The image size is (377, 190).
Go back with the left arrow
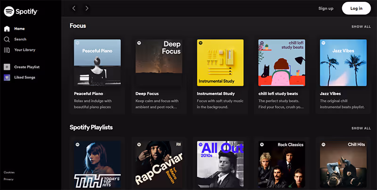[74, 8]
